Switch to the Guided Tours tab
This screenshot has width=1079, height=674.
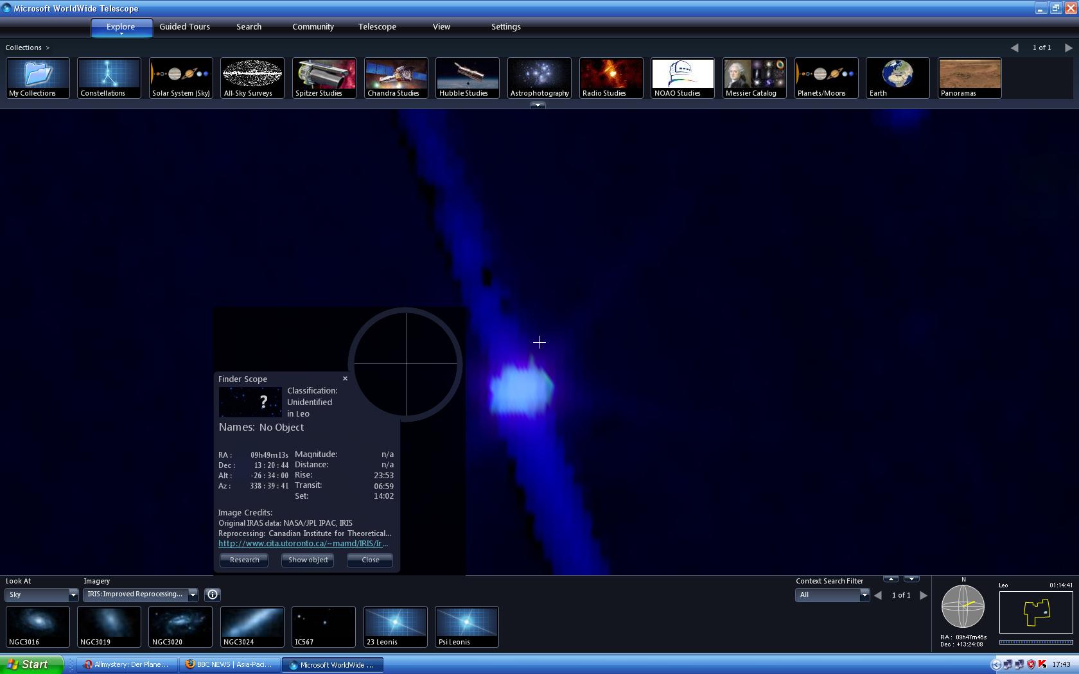pyautogui.click(x=185, y=26)
